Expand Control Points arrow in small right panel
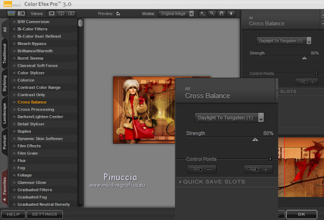 [316, 73]
